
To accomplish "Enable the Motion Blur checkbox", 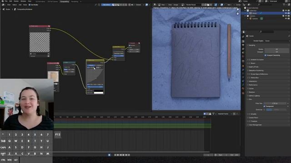I will coord(250,78).
